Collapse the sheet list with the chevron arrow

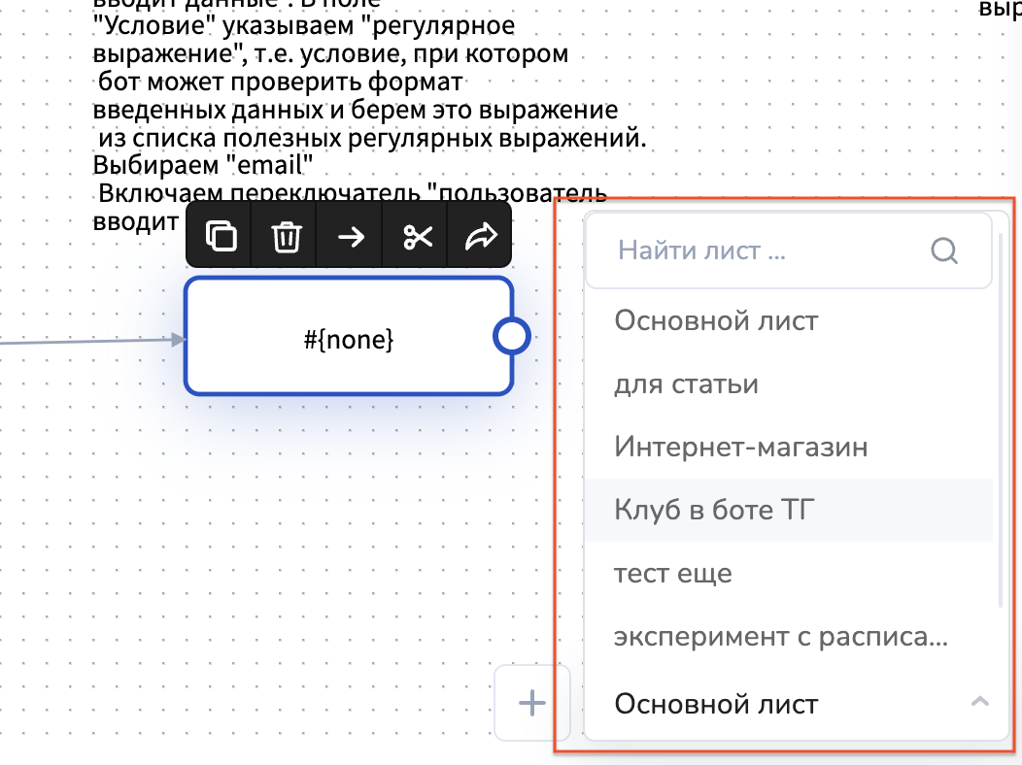(980, 701)
